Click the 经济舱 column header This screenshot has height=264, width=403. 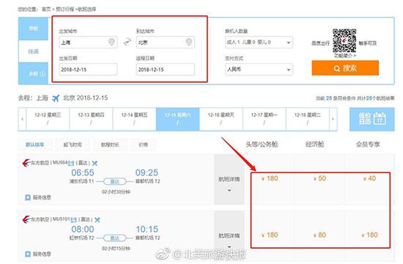pos(314,144)
